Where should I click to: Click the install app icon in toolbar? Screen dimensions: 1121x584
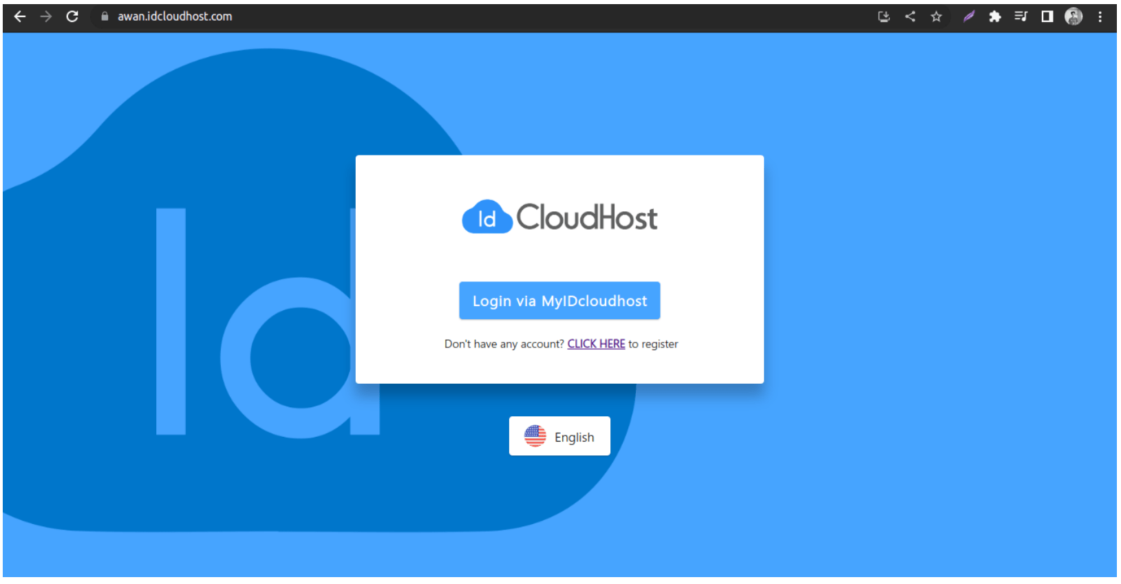884,17
